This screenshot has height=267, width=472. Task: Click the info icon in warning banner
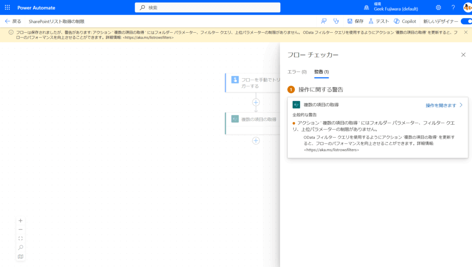[11, 32]
